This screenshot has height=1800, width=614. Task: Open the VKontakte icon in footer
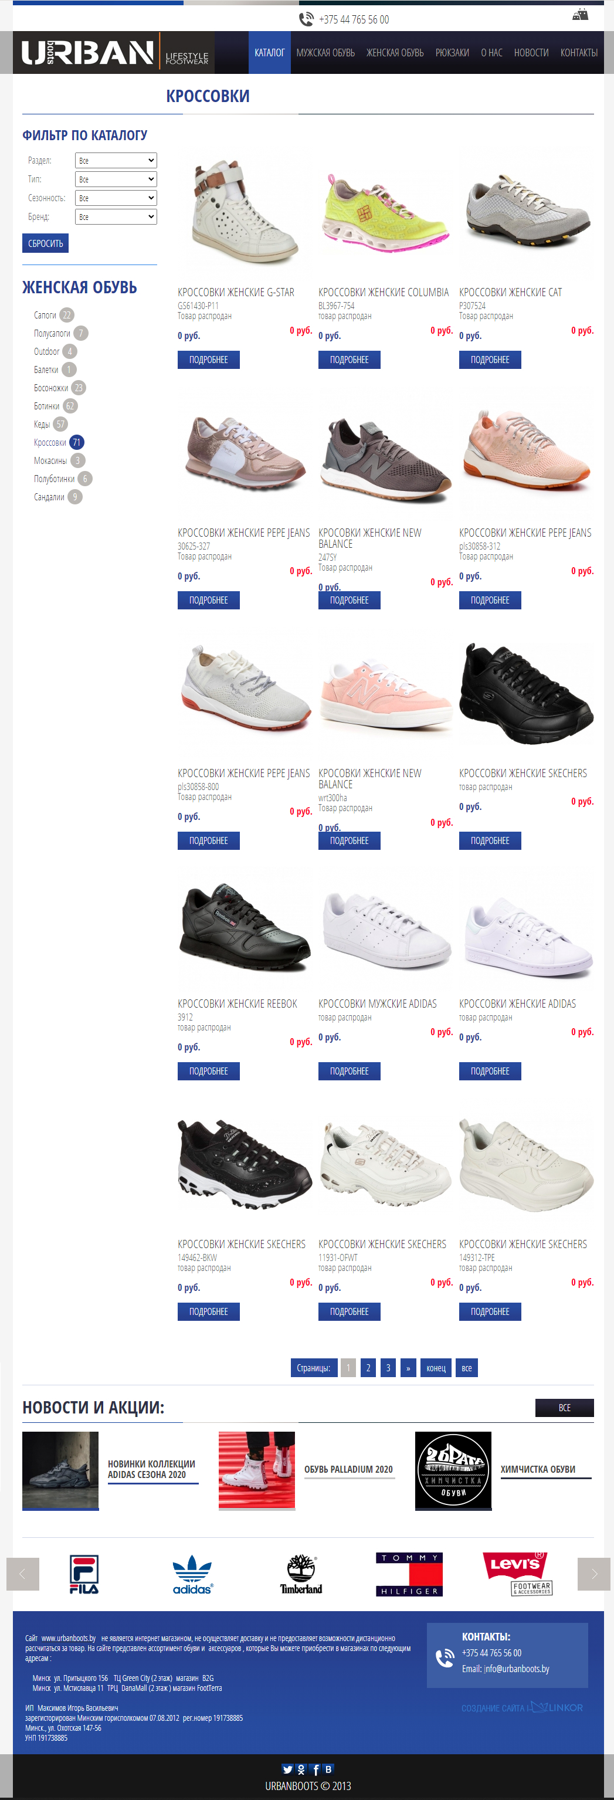click(x=328, y=1770)
